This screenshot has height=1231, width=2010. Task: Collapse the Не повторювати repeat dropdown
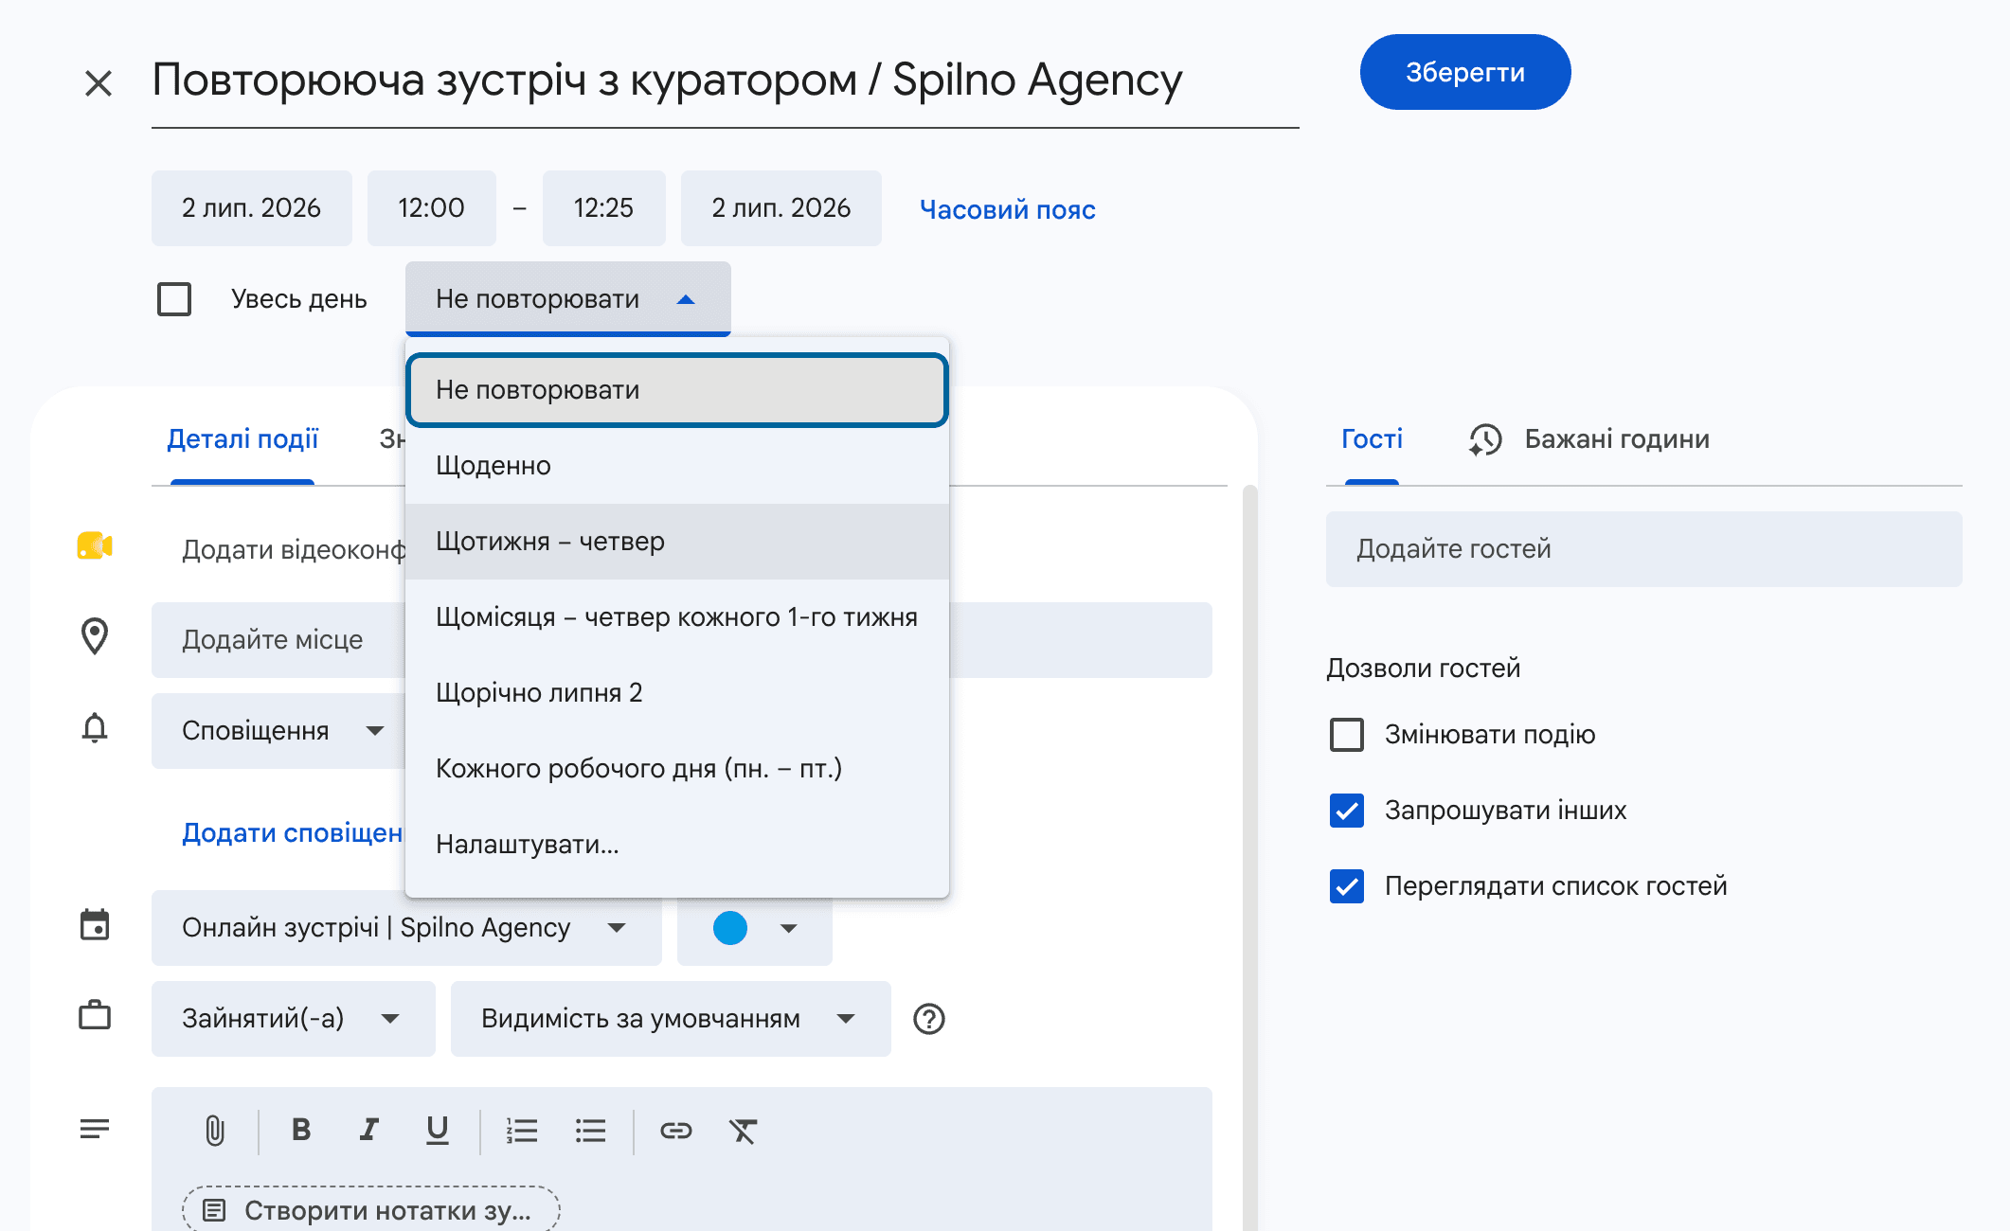click(568, 299)
